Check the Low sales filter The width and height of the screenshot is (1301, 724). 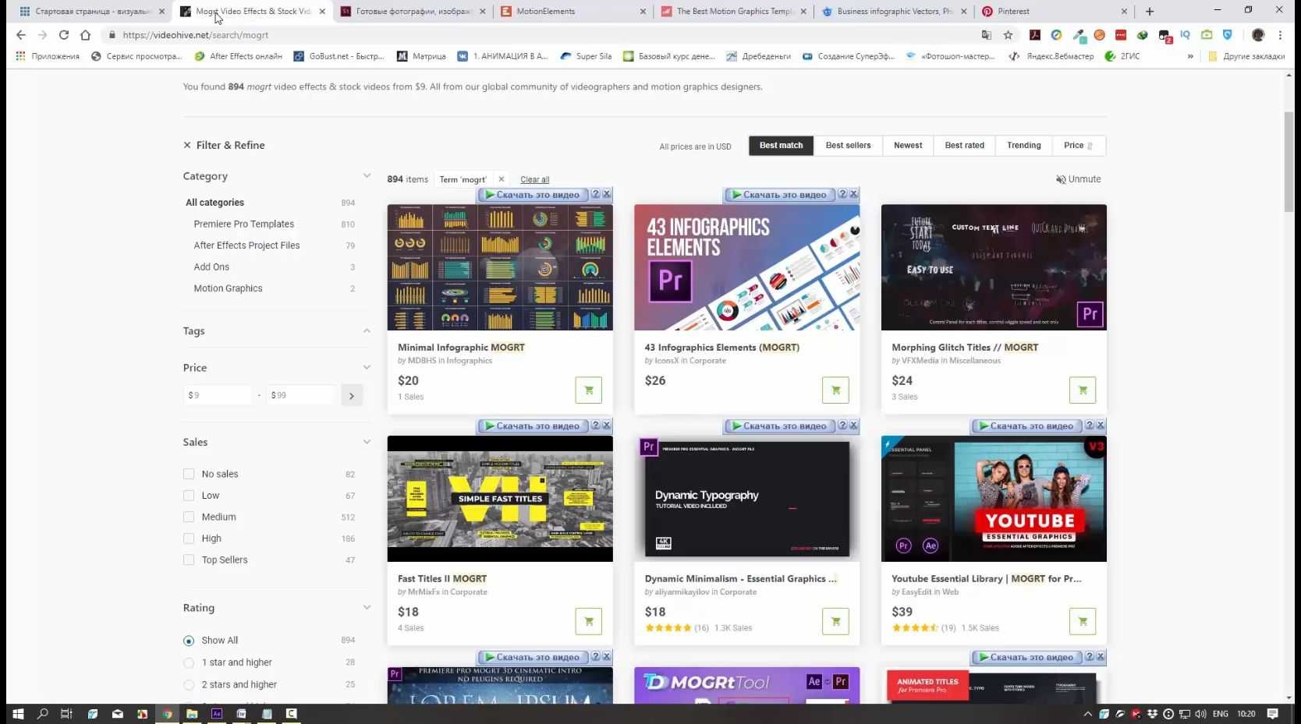coord(189,496)
